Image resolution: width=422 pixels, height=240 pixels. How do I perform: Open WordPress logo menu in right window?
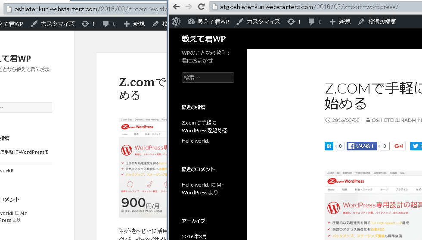(x=176, y=22)
